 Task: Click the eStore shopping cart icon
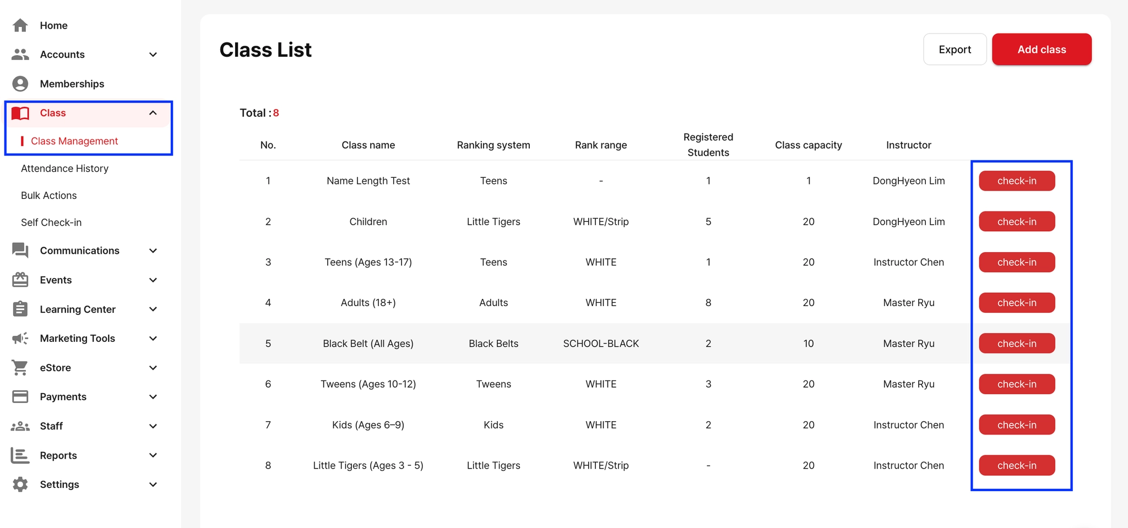[20, 367]
